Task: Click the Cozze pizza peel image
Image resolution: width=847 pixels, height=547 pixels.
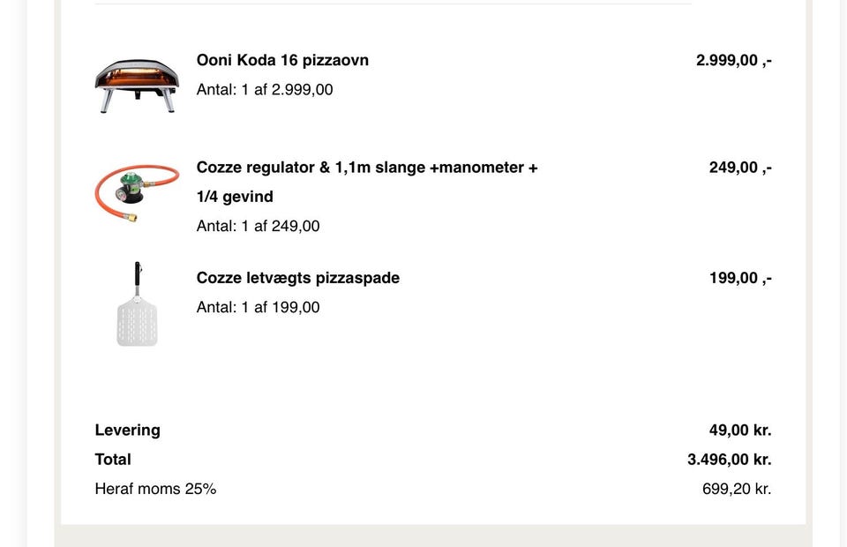Action: 138,304
